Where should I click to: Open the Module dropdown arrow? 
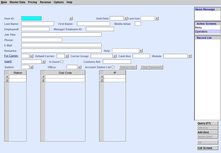190,56
